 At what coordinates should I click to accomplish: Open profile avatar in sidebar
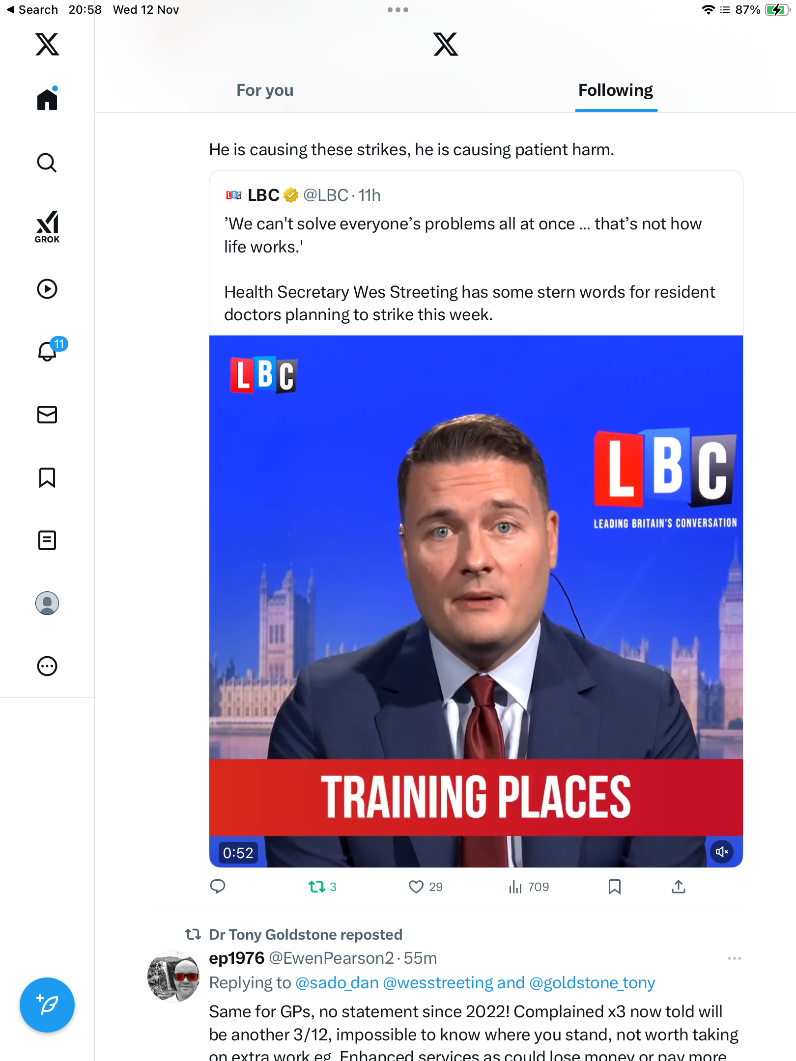click(x=47, y=603)
